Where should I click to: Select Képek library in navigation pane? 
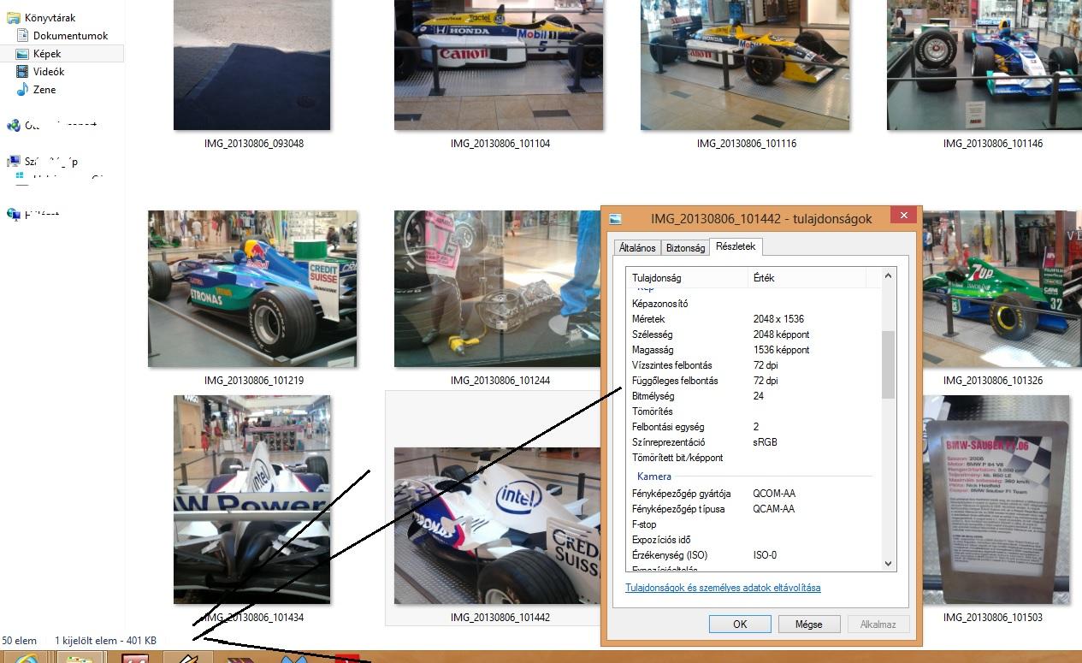(x=47, y=54)
